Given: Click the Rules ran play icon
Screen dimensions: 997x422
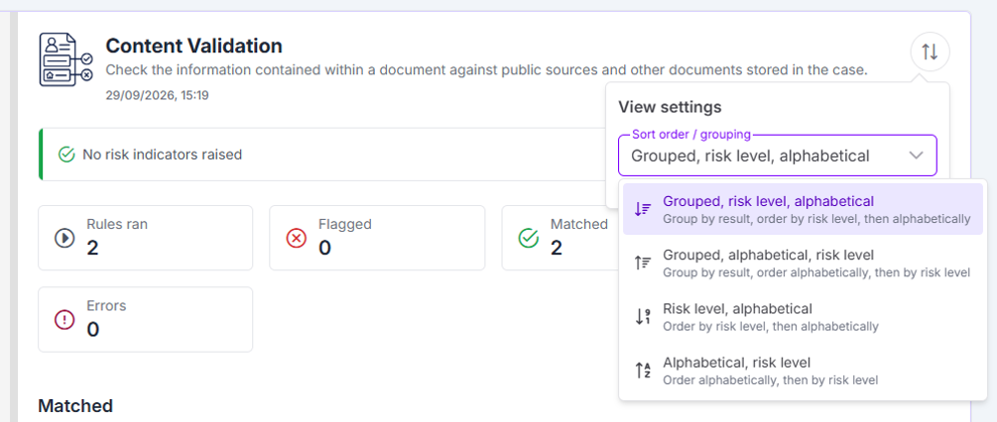Looking at the screenshot, I should click(64, 239).
